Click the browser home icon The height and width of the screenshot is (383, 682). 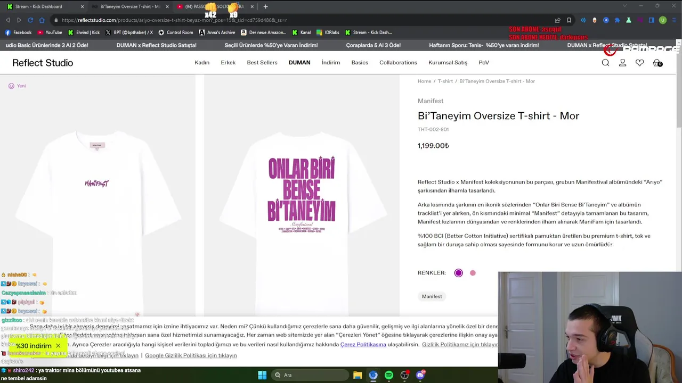pos(42,20)
